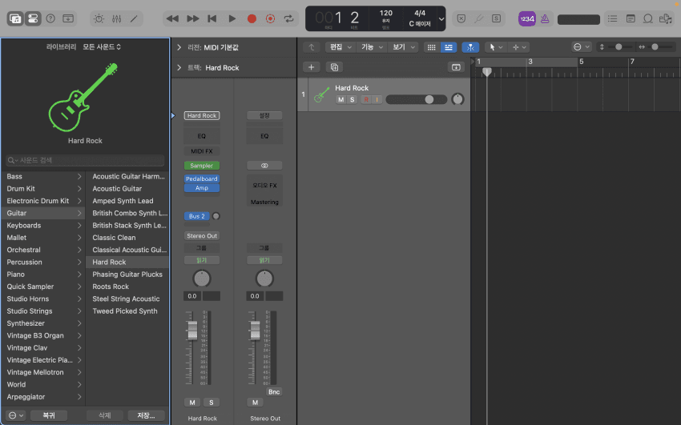
Task: Open the Mixer from the control bar
Action: [116, 18]
